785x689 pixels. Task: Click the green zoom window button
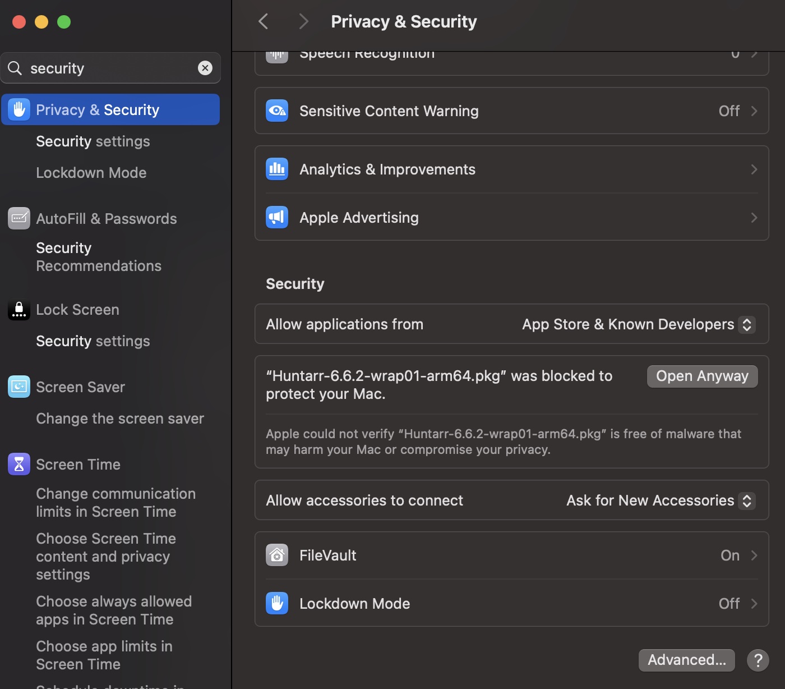tap(64, 22)
